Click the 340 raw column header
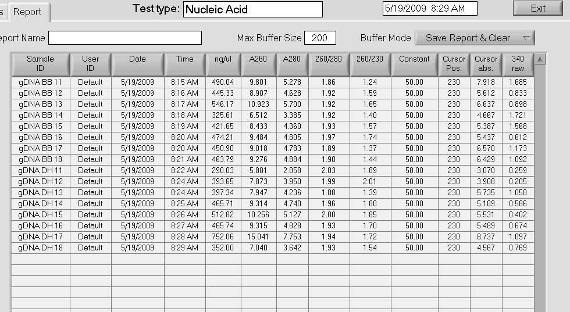570x312 pixels. [518, 64]
